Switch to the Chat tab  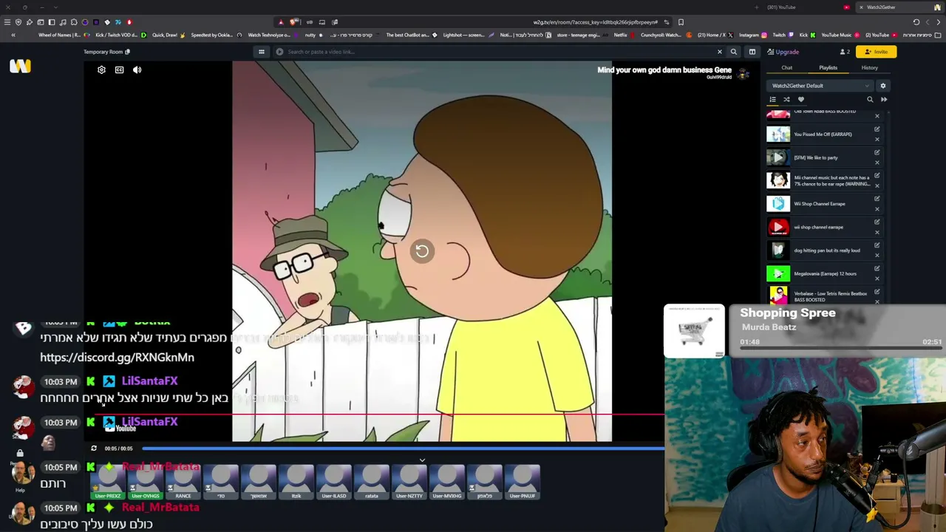(x=786, y=68)
